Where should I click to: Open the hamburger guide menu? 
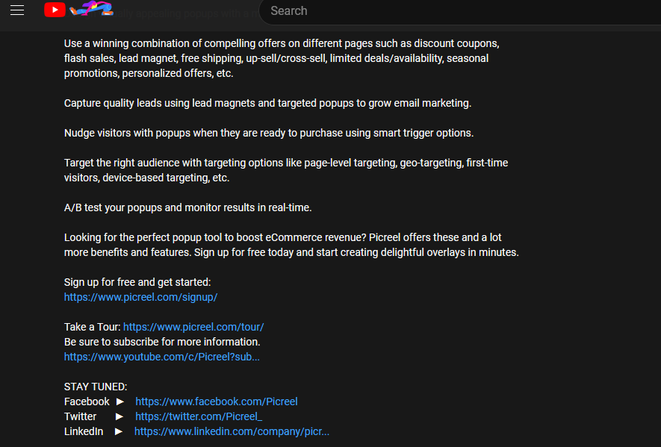[17, 10]
